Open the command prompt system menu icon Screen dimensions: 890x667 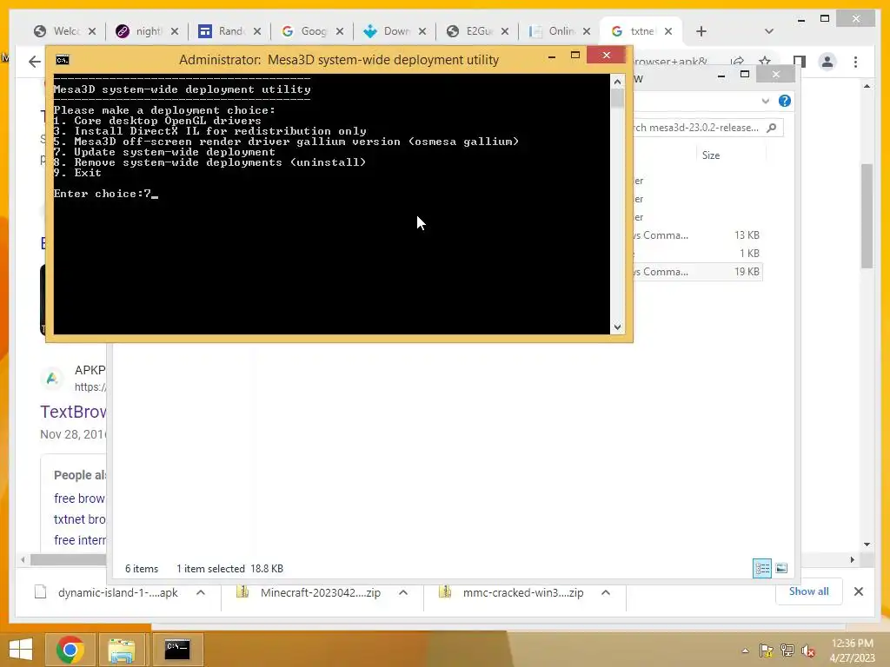coord(63,60)
